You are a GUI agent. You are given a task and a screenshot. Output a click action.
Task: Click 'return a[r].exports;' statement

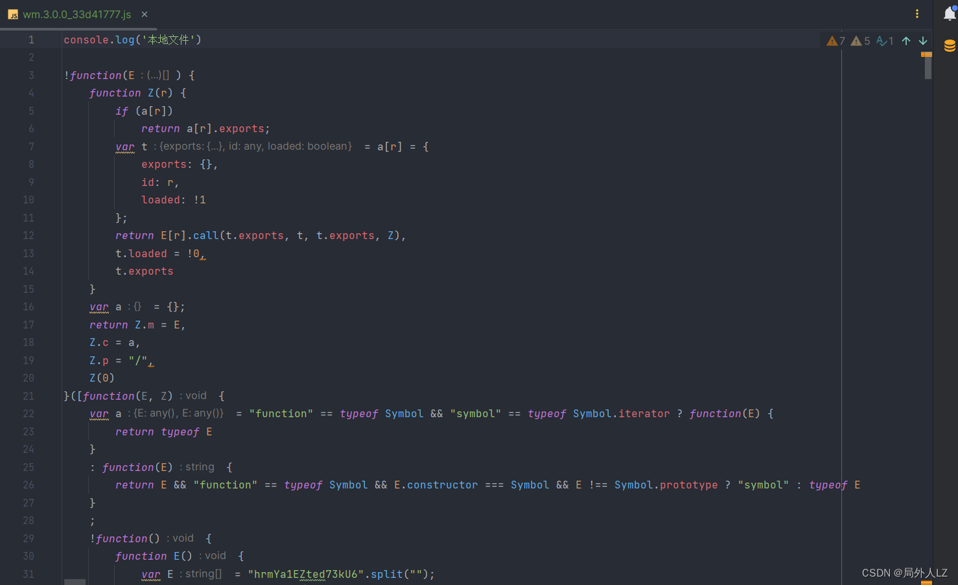point(205,129)
